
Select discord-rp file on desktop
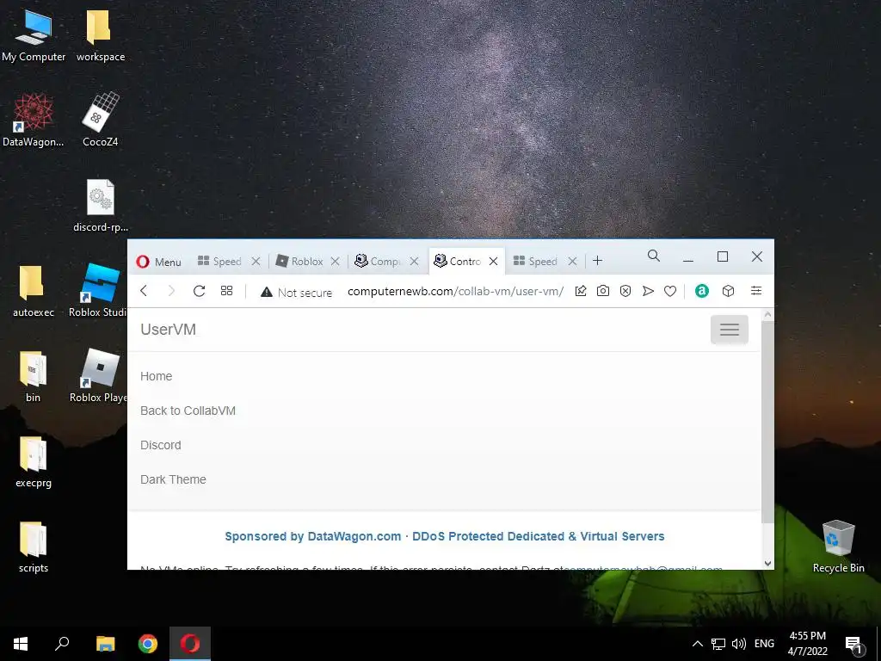(x=101, y=206)
